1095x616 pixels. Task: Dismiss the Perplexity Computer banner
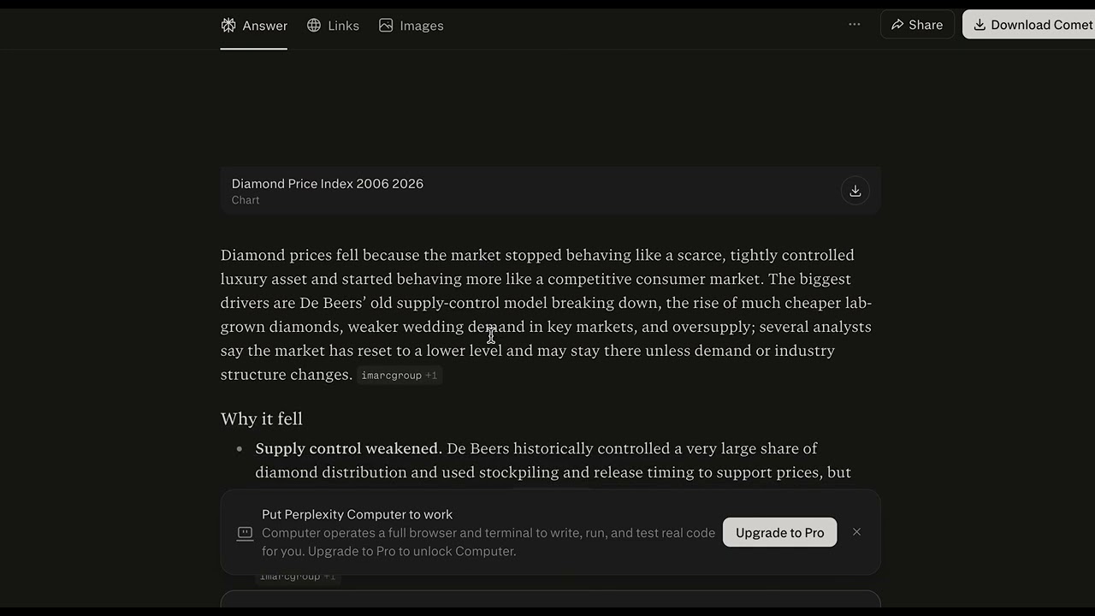(x=856, y=532)
